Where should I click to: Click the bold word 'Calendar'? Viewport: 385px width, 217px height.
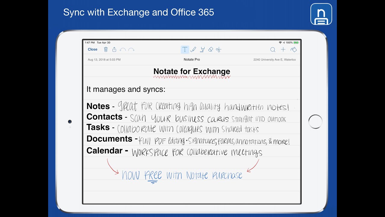pos(104,151)
